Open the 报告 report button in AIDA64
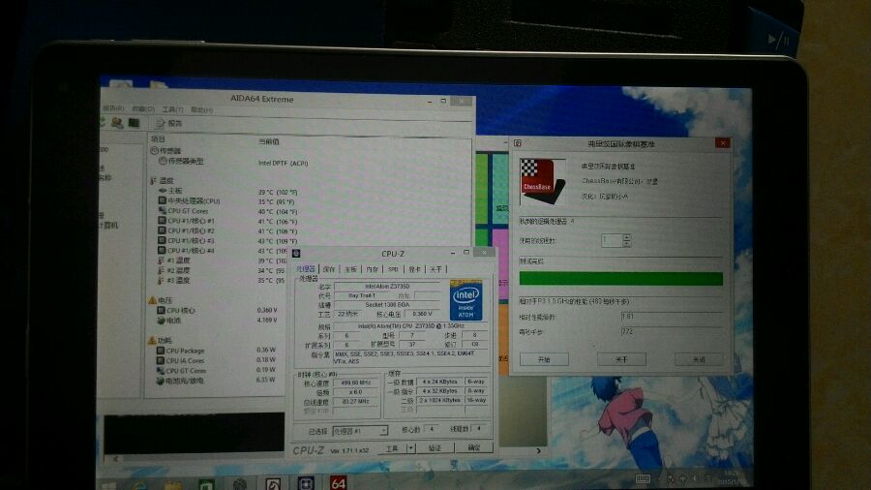This screenshot has width=871, height=490. tap(168, 123)
